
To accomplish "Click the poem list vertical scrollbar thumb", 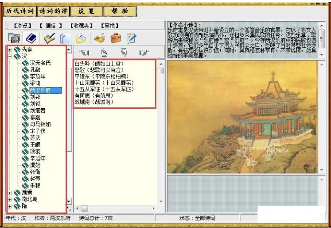I will pyautogui.click(x=161, y=71).
